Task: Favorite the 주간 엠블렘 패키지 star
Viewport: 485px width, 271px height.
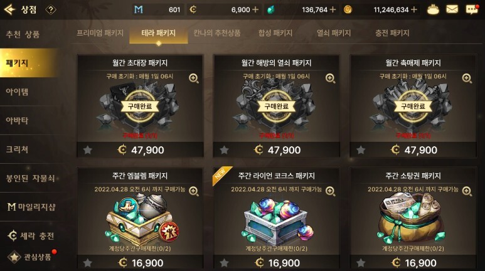Action: point(88,263)
